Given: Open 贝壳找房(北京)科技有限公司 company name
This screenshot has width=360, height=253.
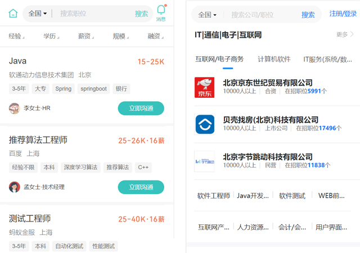Looking at the screenshot, I should pos(271,120).
